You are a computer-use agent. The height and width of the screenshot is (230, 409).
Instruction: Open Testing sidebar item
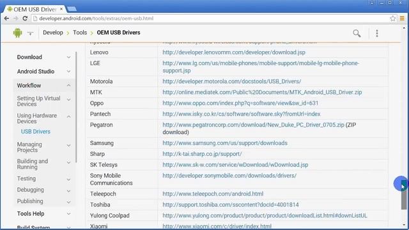point(26,179)
